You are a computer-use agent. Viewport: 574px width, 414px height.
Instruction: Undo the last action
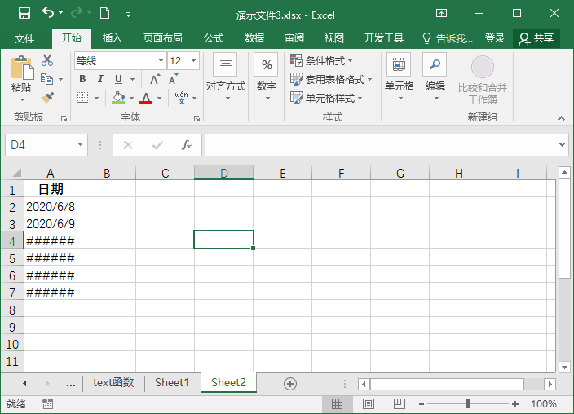(x=48, y=13)
